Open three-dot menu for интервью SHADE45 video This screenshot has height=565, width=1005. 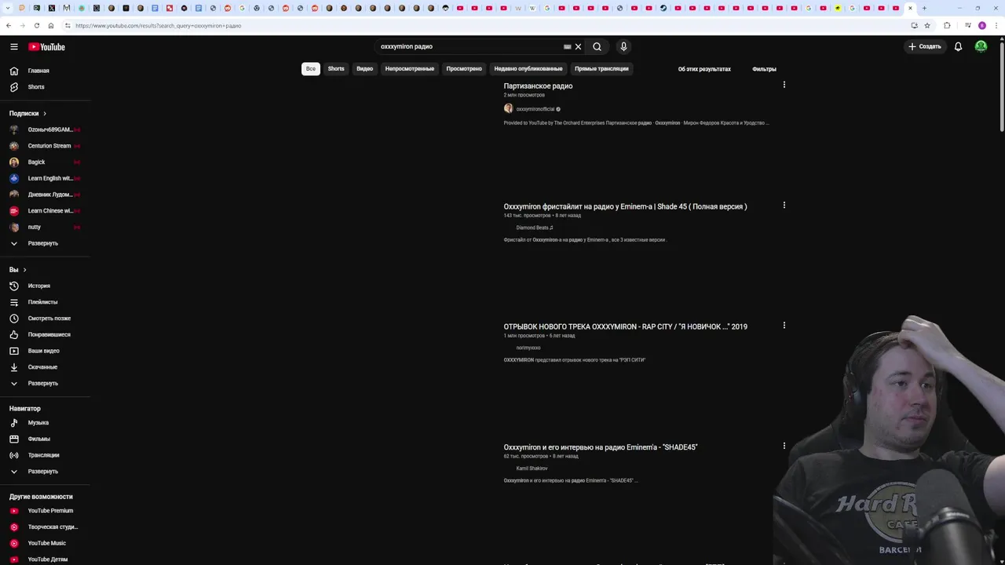coord(784,446)
